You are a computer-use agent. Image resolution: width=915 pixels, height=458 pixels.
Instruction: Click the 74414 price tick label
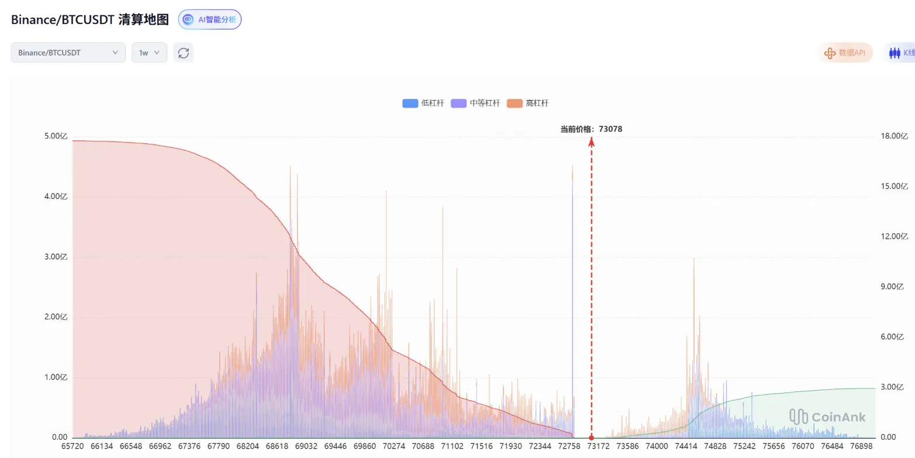(x=686, y=446)
